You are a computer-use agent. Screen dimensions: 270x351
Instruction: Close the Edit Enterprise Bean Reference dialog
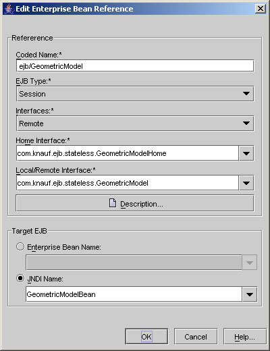click(261, 9)
